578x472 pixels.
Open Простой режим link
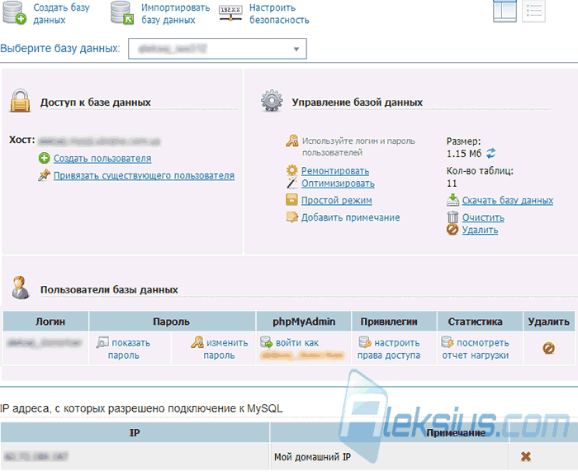[337, 200]
